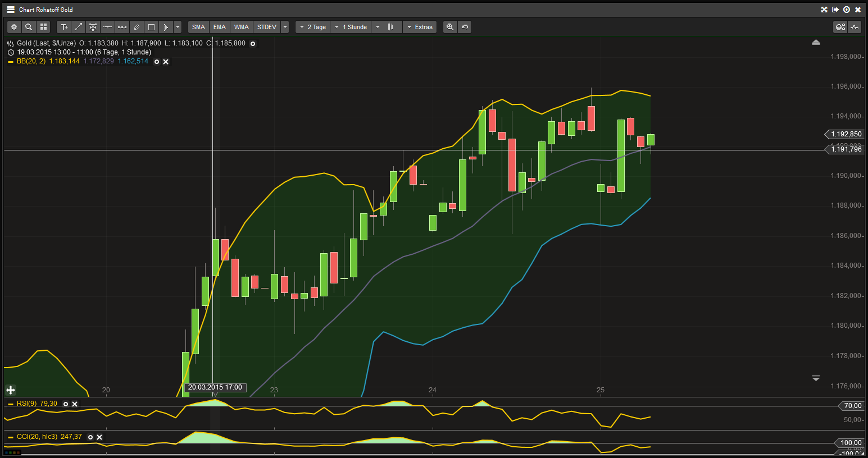Remove the CCI(20, hlc3) indicator

click(x=99, y=437)
